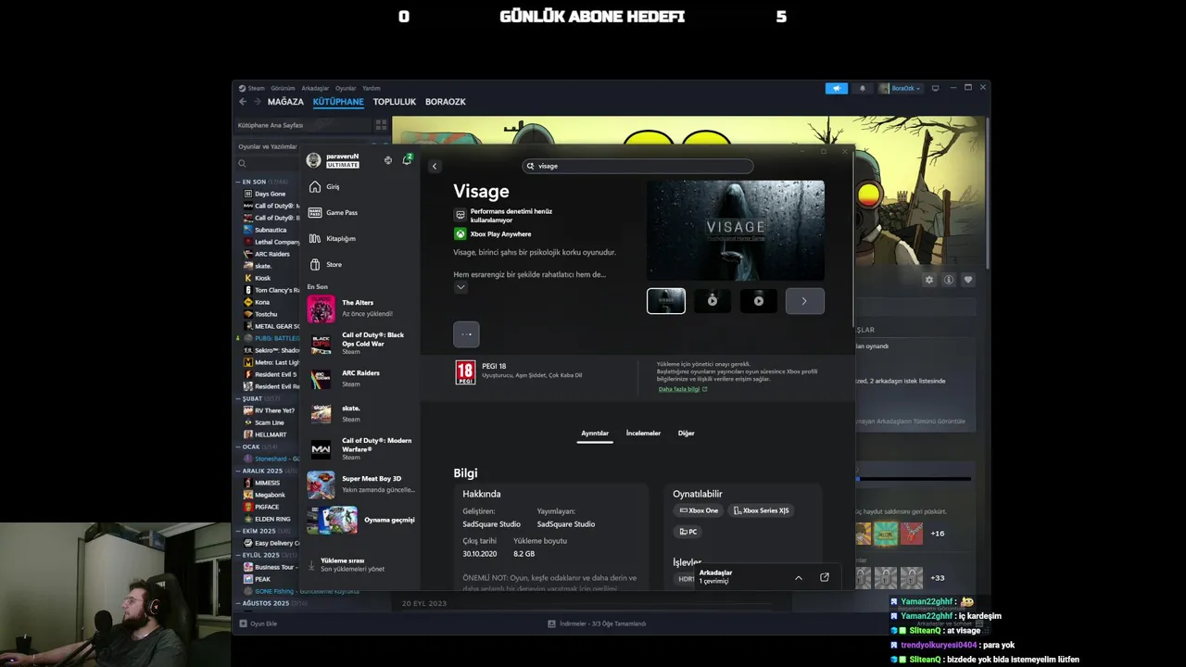Open Super Meat Boy 3D in recent list
This screenshot has height=667, width=1186.
tap(361, 485)
